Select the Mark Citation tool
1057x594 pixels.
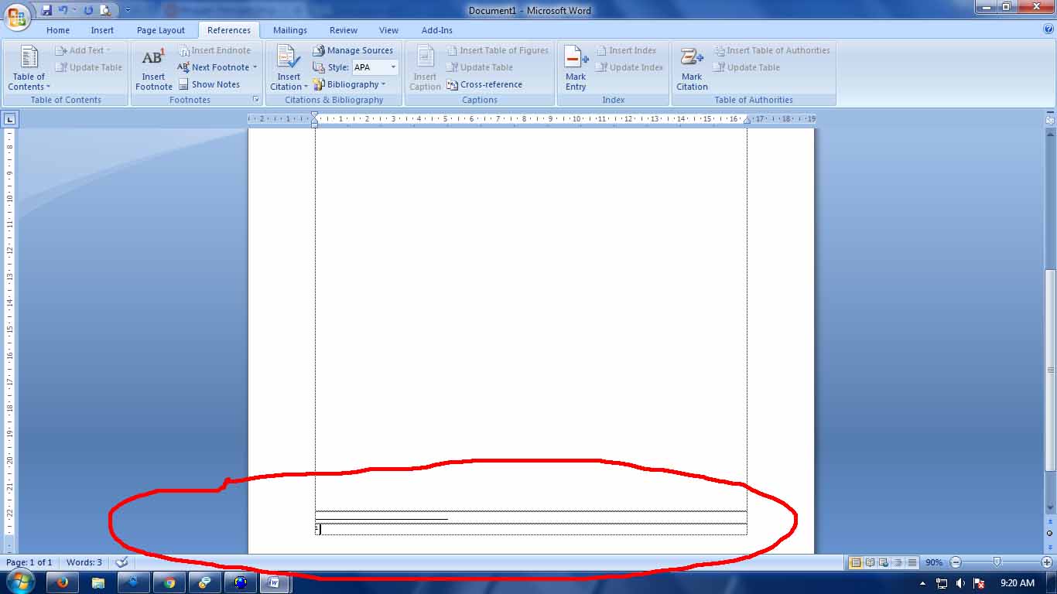(691, 68)
